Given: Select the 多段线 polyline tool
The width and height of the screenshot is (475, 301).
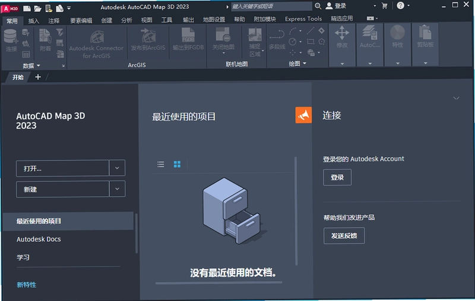Looking at the screenshot, I should click(x=277, y=39).
